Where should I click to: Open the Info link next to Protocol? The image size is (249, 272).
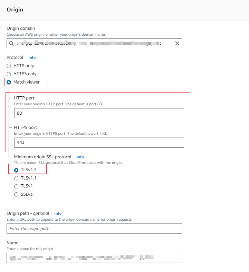pyautogui.click(x=32, y=58)
